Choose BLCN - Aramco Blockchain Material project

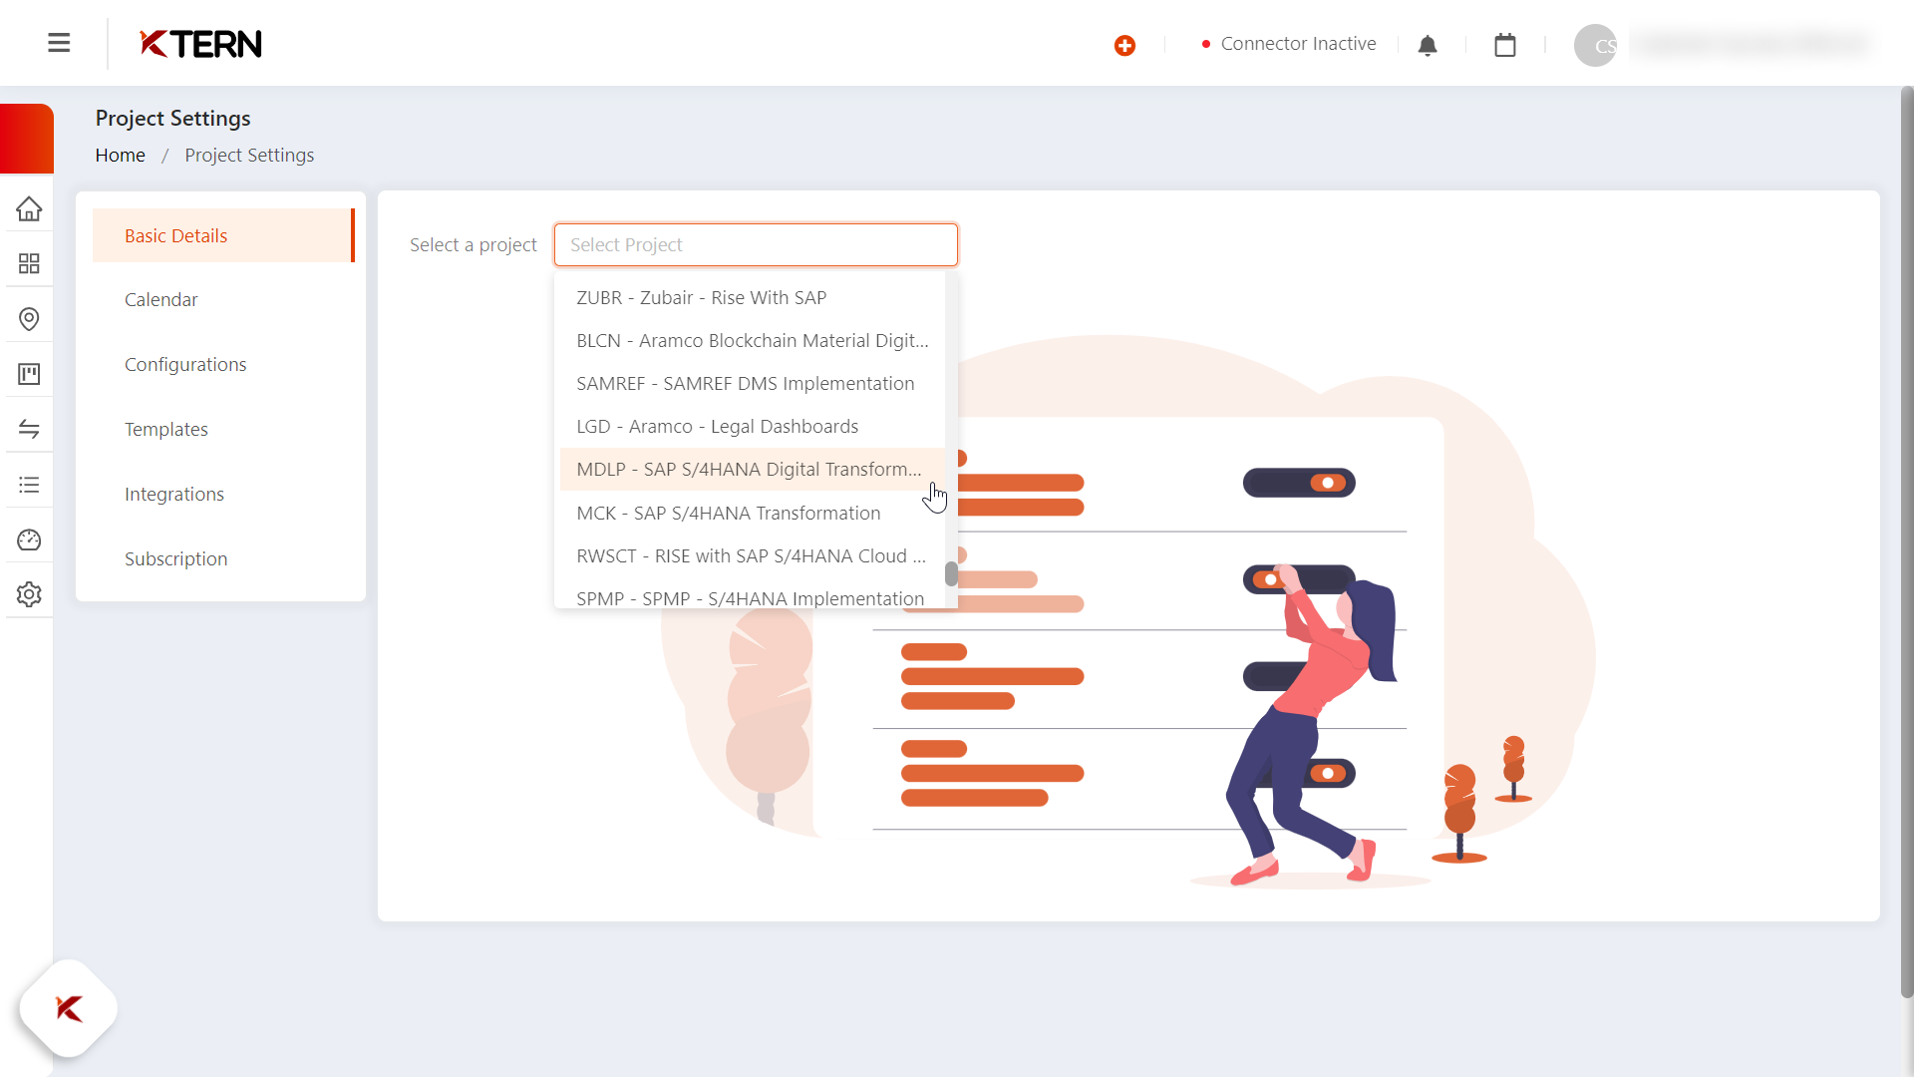[752, 340]
